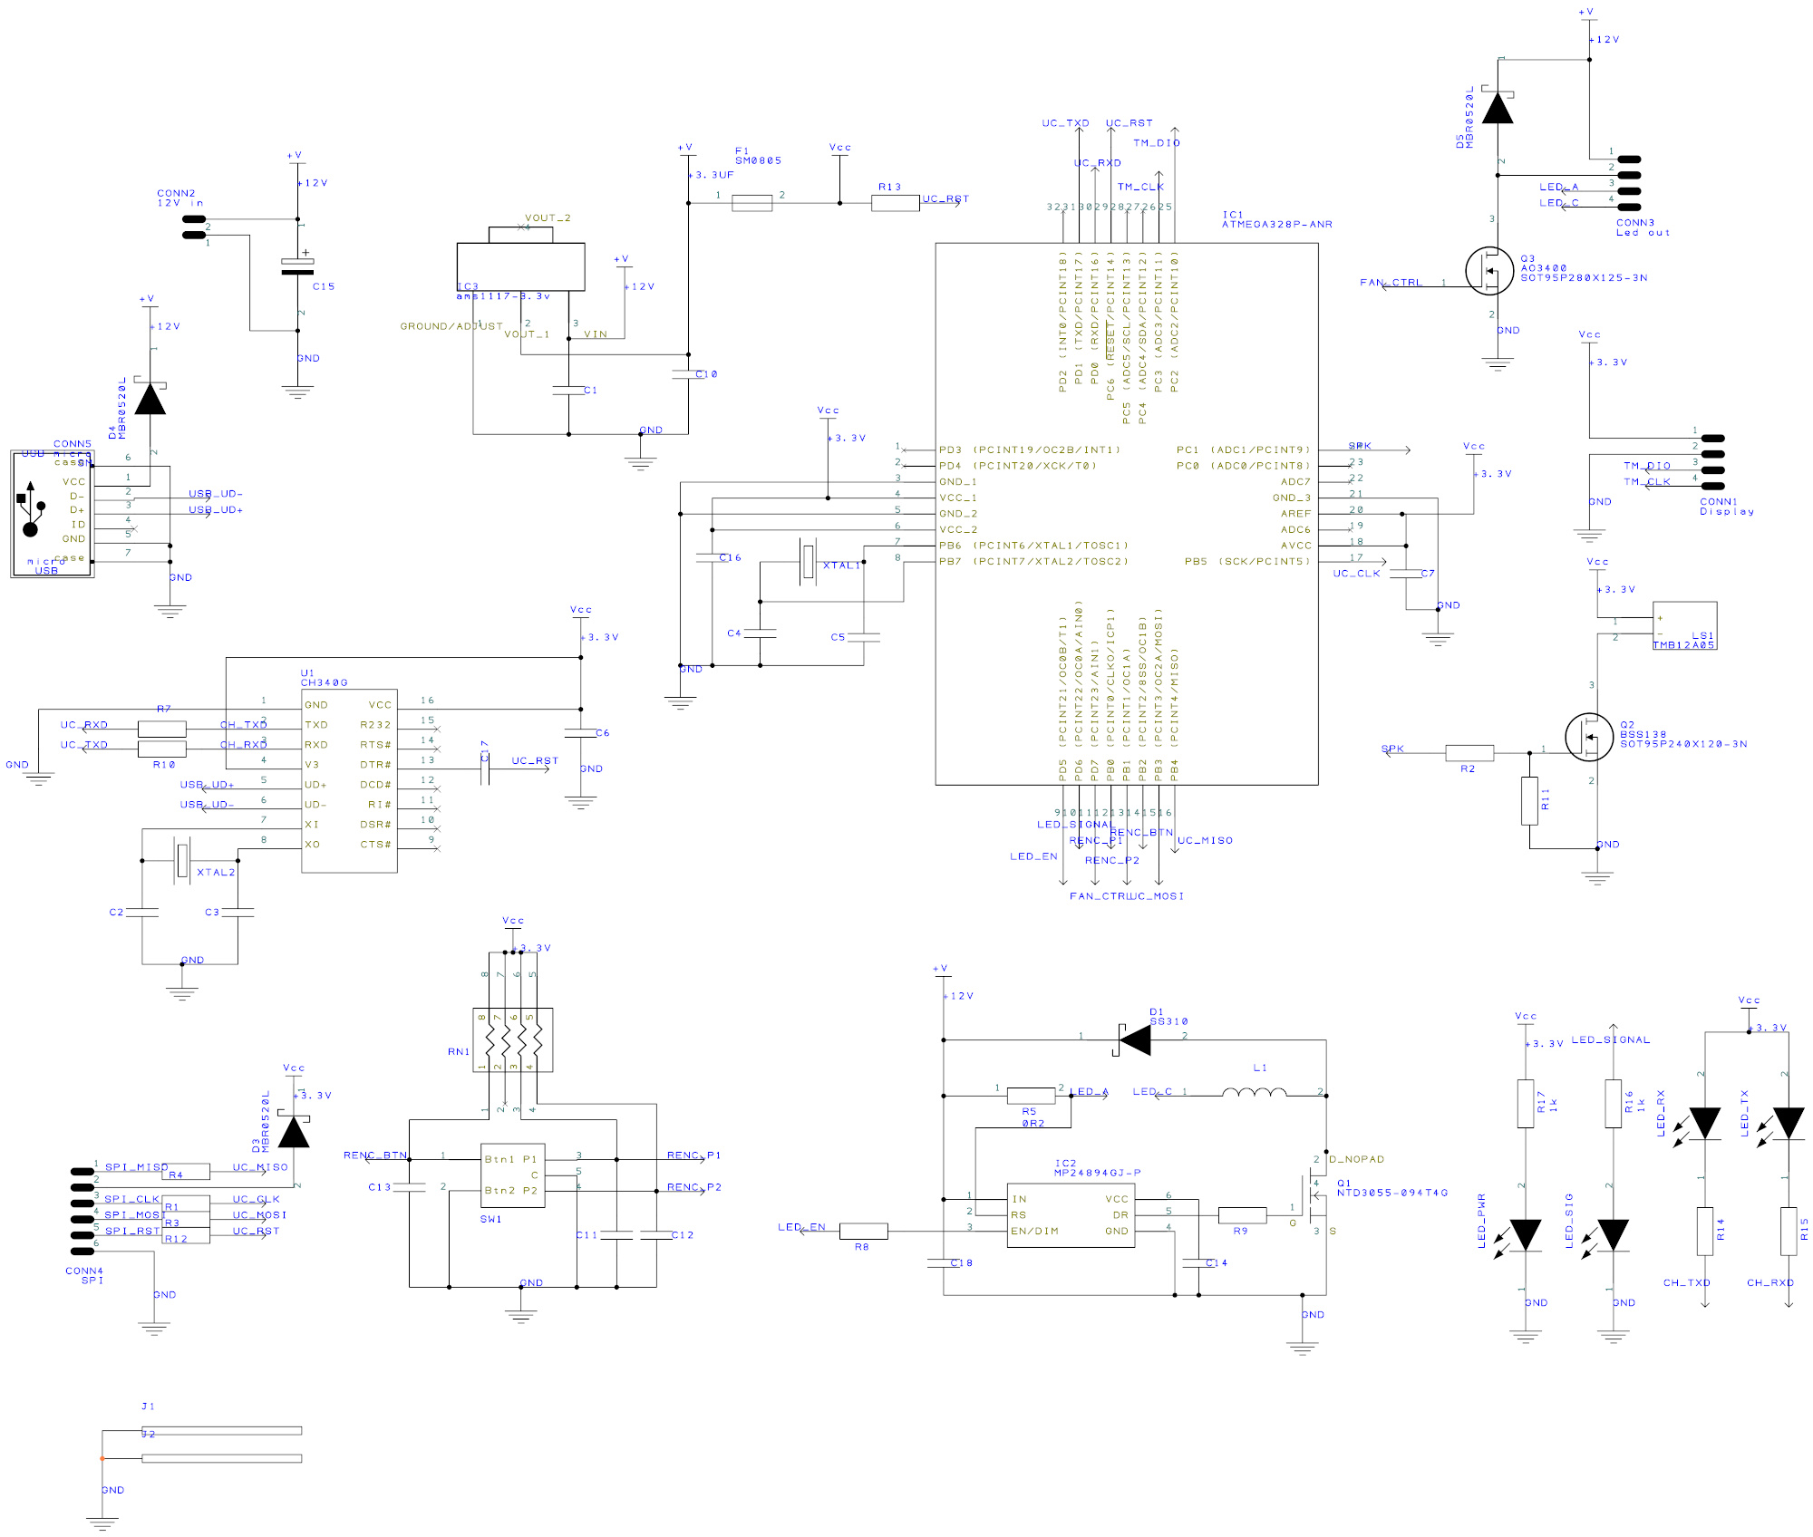Viewport: 1813px width, 1537px height.
Task: Select resistor R2 near SPK net
Action: coord(1469,752)
